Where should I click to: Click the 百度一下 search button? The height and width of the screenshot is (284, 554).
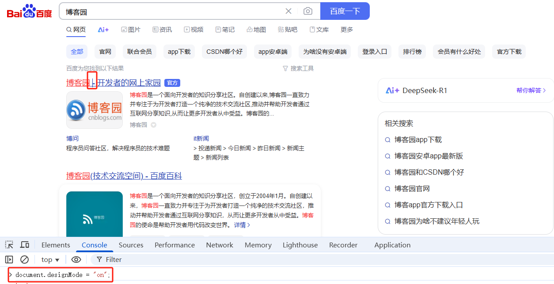tap(345, 11)
